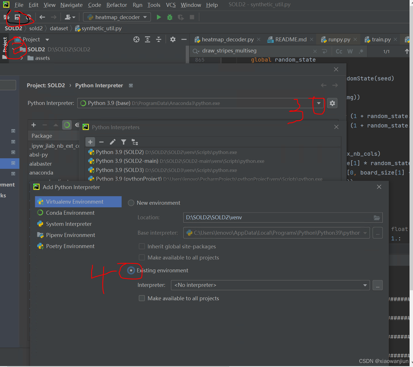Switch to heatmap_decoder.py tab
This screenshot has height=367, width=413.
[x=227, y=39]
